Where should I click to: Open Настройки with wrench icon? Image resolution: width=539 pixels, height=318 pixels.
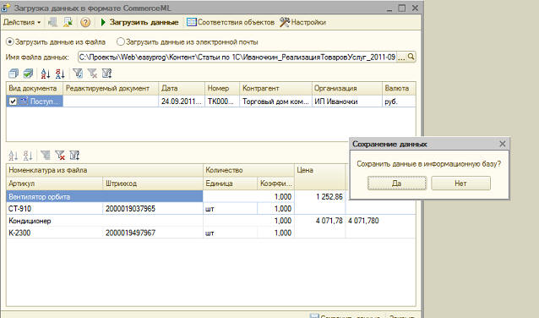[x=302, y=22]
